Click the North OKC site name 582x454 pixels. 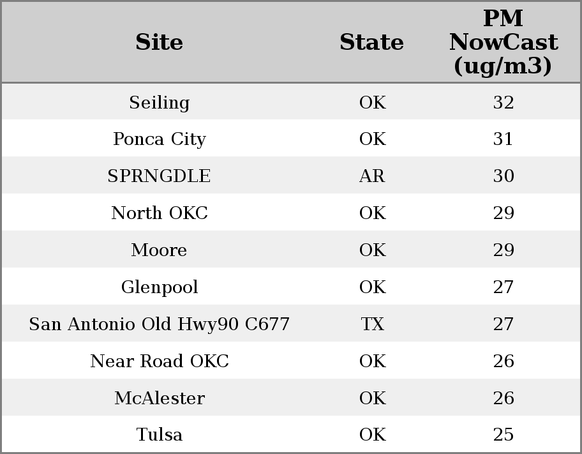[159, 213]
